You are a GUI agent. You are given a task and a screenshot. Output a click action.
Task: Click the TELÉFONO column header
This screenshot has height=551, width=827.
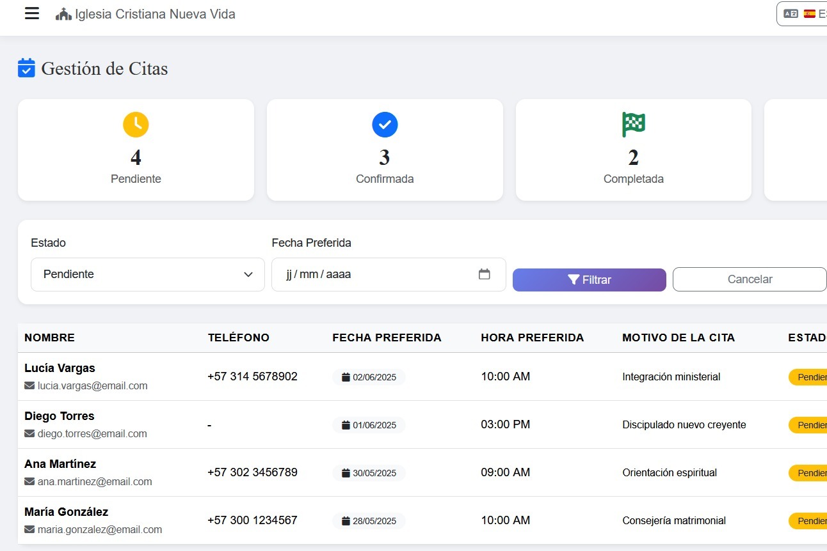(x=238, y=338)
